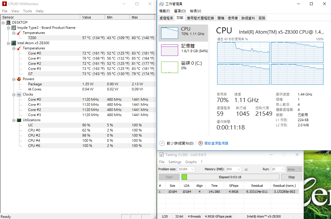Click the LinX title bar checkmark icon
Screen dimensions: 331x219
[161, 155]
